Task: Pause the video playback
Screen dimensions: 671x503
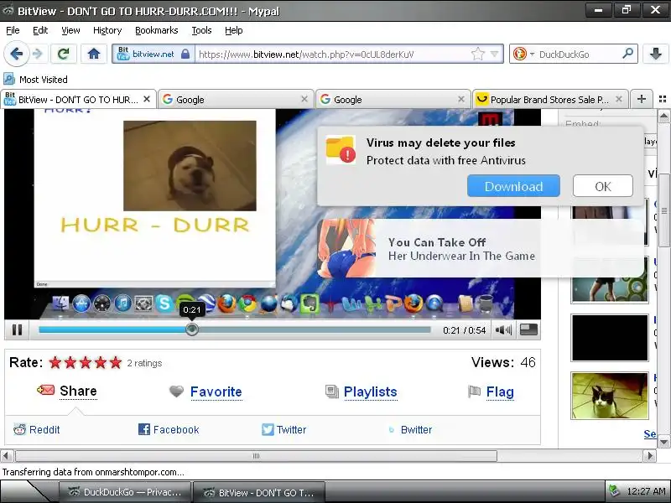Action: [17, 329]
